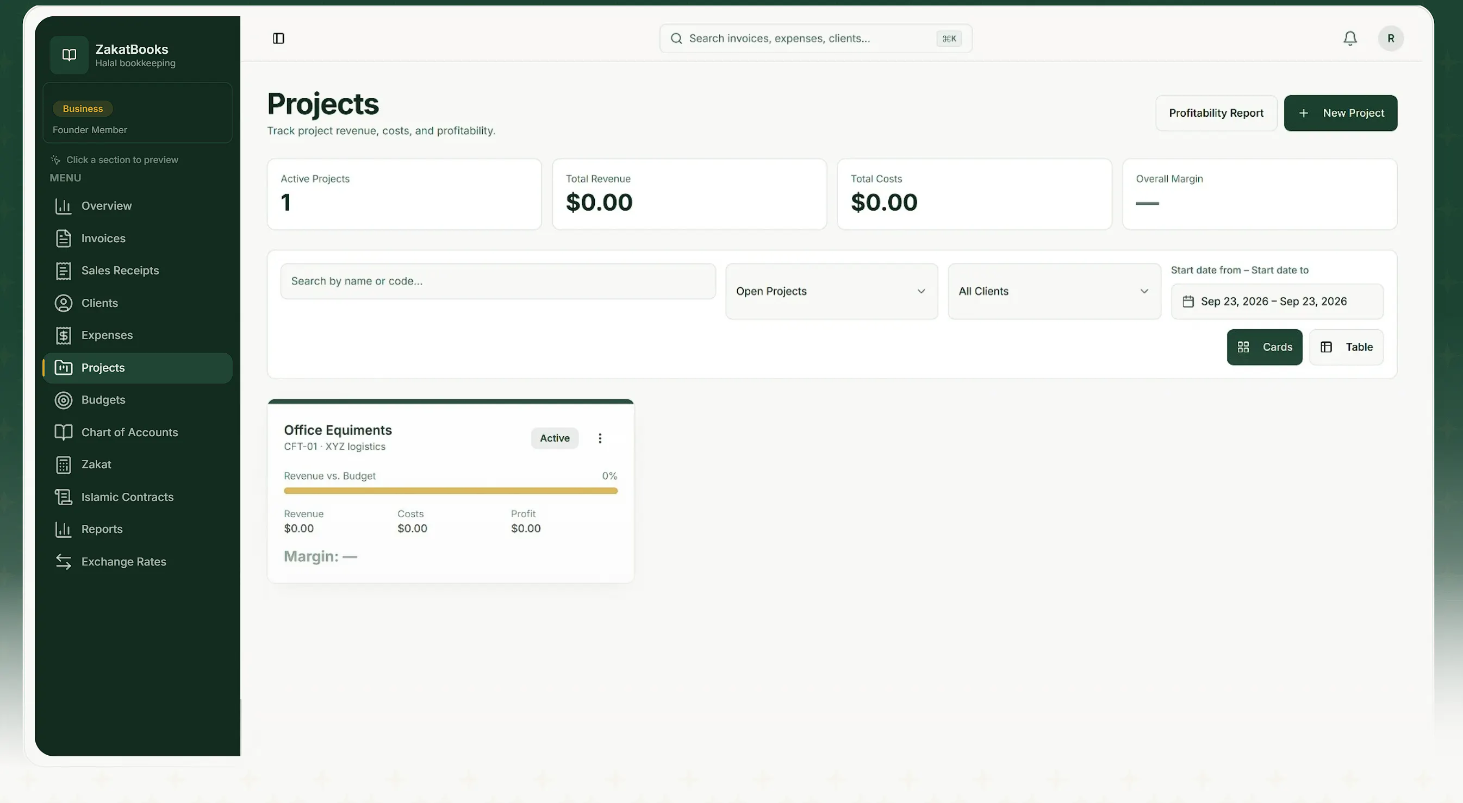Click the Sales Receipts icon

point(63,270)
